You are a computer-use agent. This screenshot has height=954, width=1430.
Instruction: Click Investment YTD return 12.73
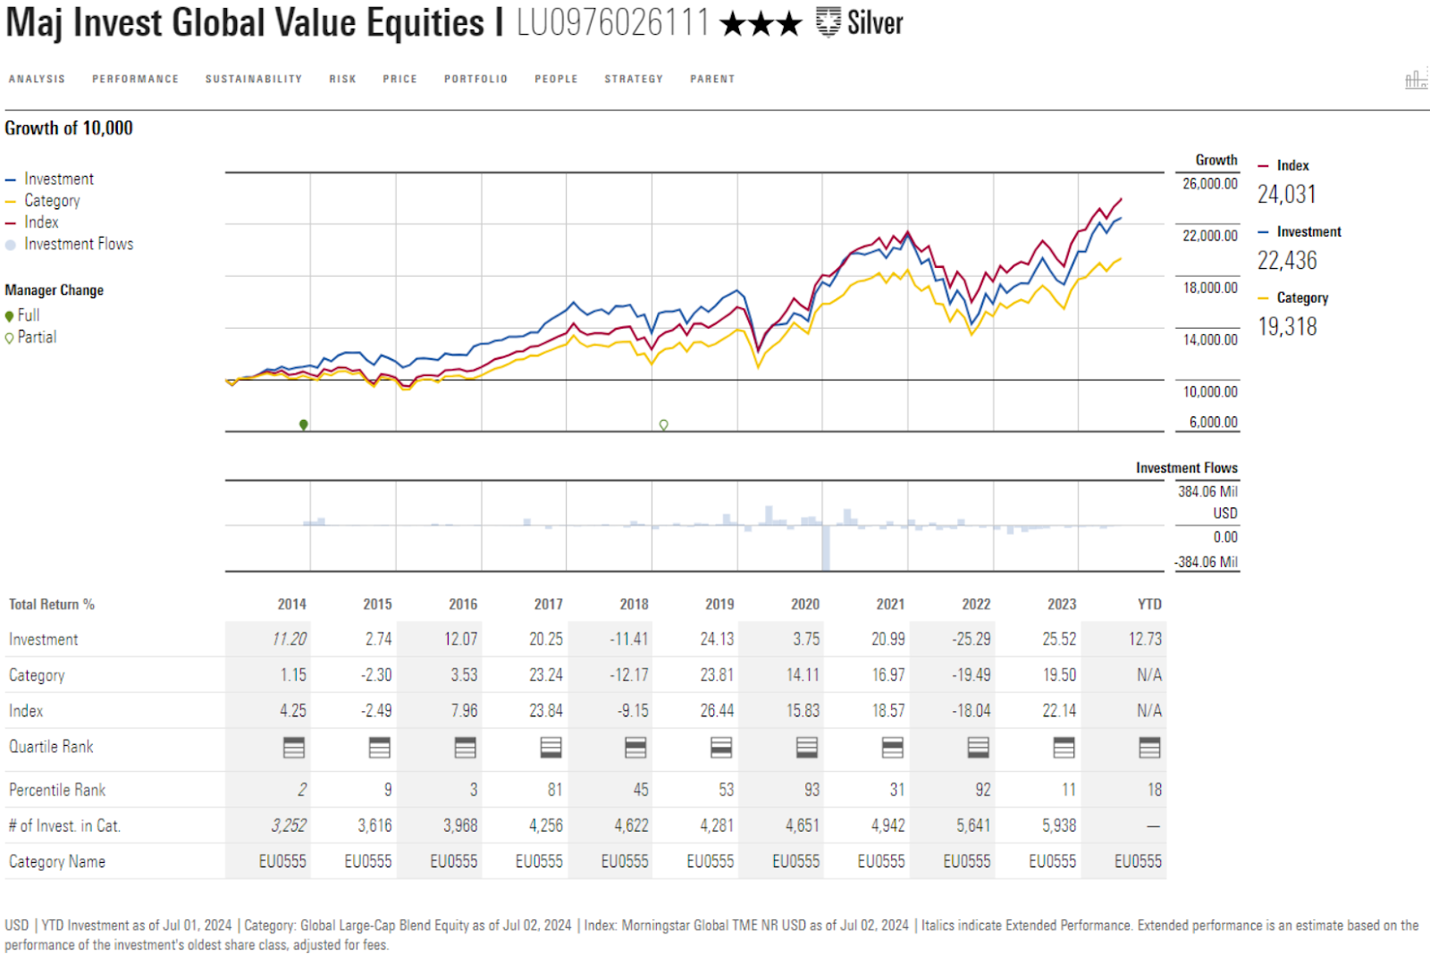(1145, 640)
